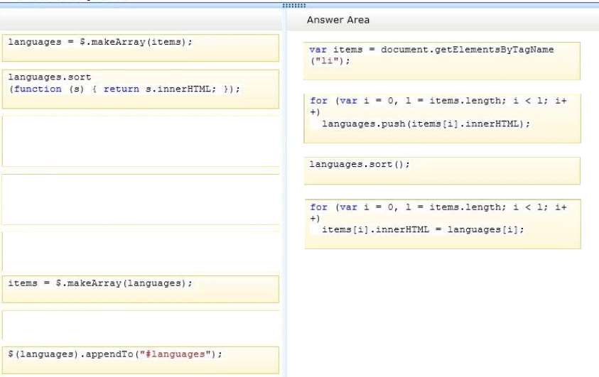Click the second empty slot in the left column

pos(141,200)
